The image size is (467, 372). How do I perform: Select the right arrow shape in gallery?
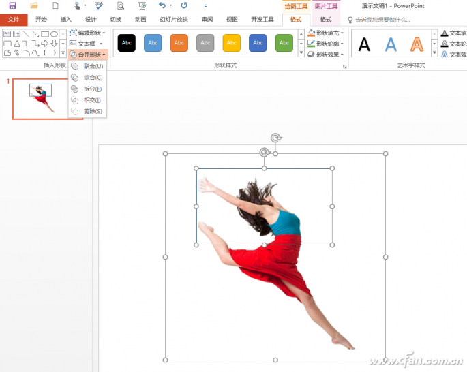[45, 44]
